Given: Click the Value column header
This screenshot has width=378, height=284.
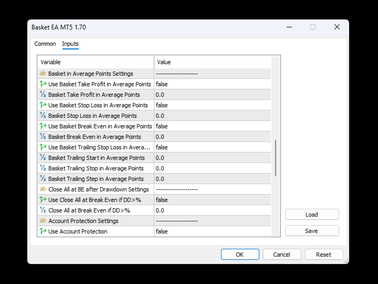Looking at the screenshot, I should click(213, 62).
